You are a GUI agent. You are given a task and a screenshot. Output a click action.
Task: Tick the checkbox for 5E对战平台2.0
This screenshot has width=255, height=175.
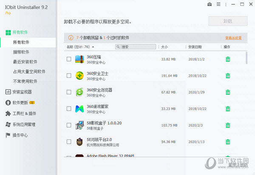point(69,142)
